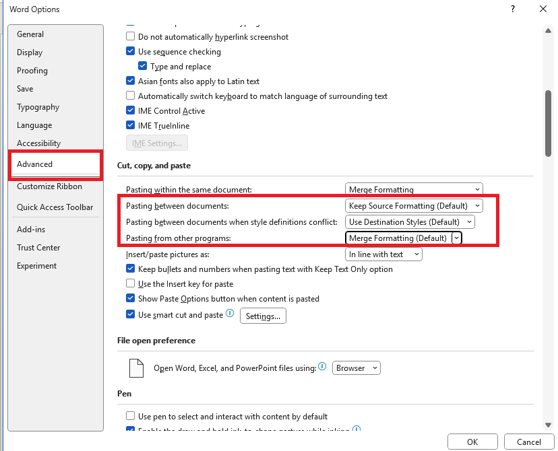
Task: Uncheck Type and replace
Action: pyautogui.click(x=142, y=66)
